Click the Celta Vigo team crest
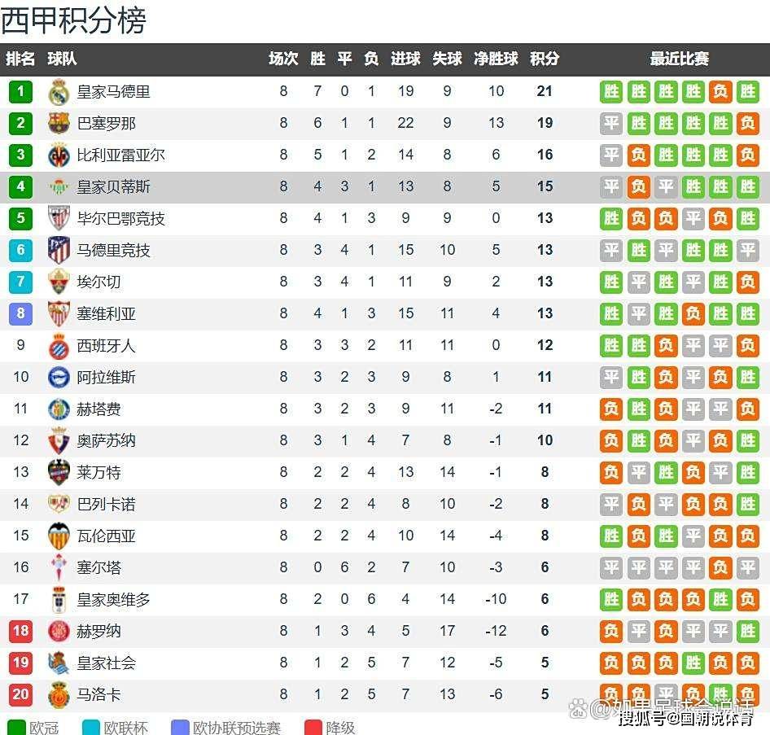This screenshot has width=770, height=735. point(59,568)
